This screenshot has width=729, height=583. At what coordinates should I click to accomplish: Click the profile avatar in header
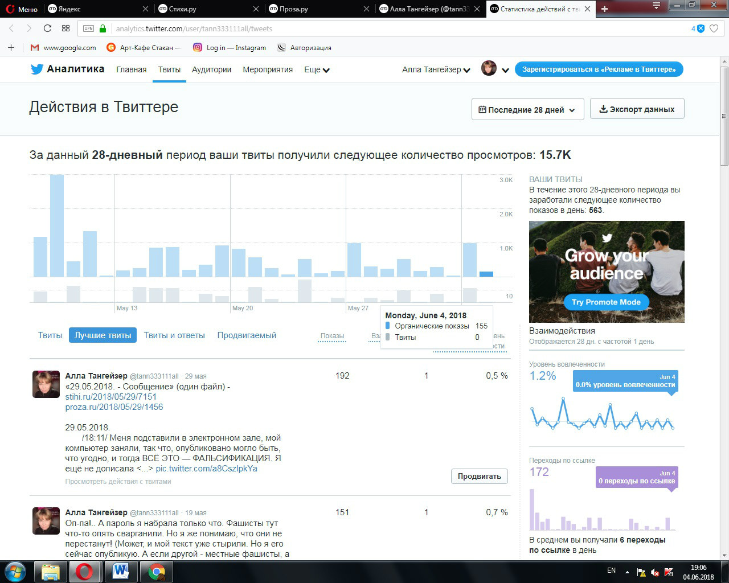489,68
